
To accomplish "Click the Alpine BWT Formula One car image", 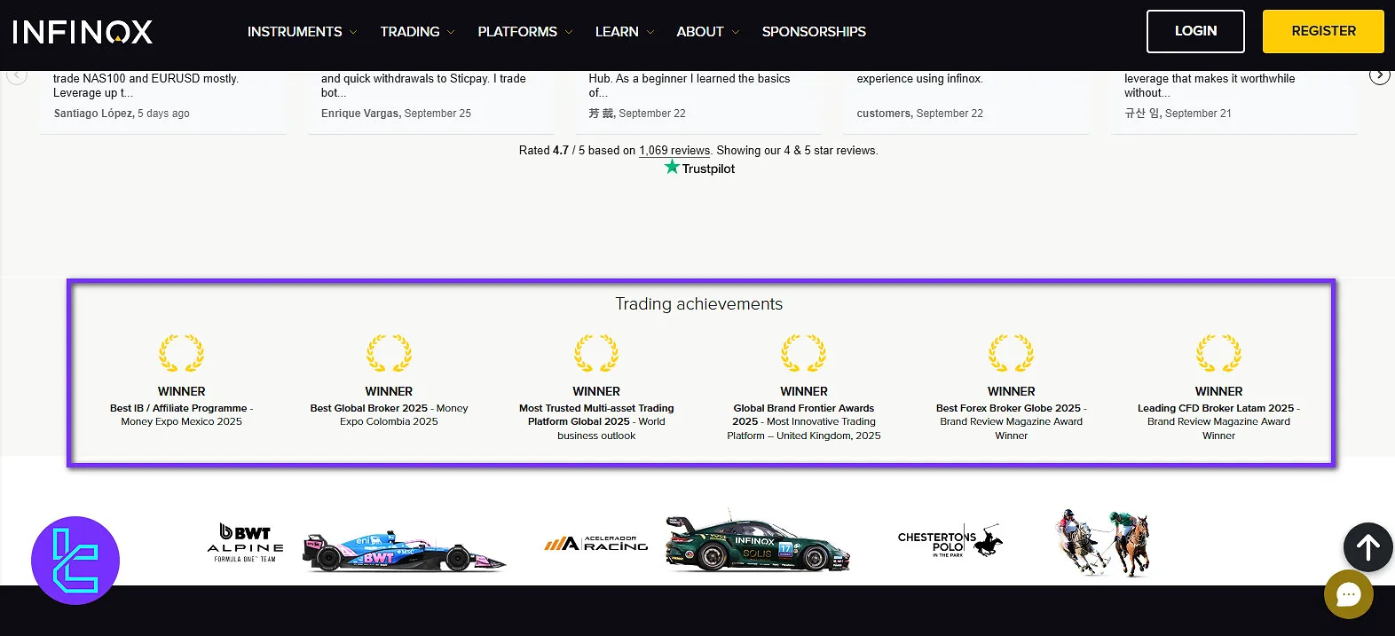I will 404,552.
